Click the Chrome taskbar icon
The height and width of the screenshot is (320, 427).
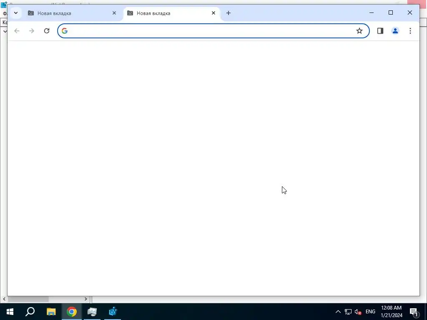pyautogui.click(x=72, y=312)
